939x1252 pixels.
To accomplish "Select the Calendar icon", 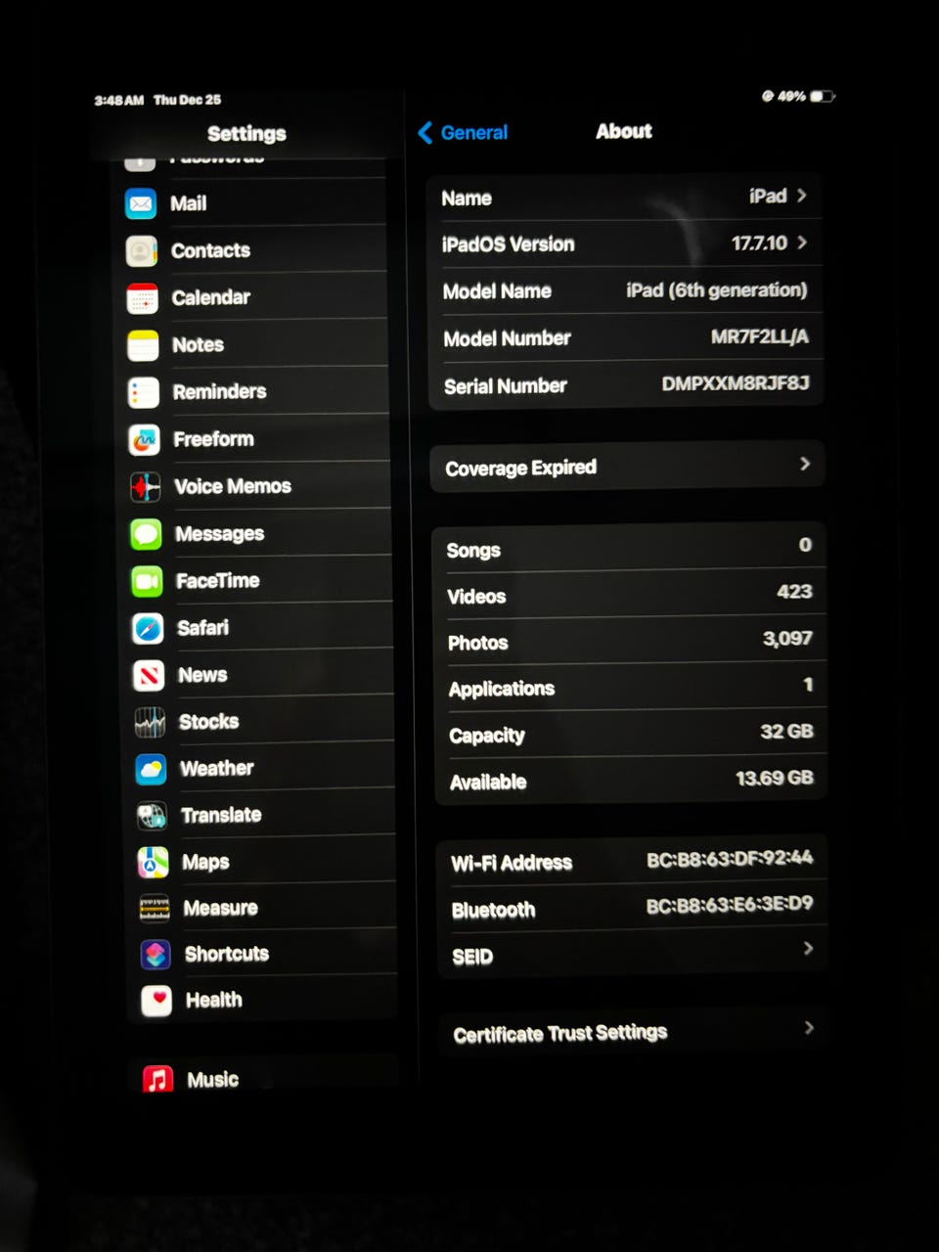I will 143,297.
